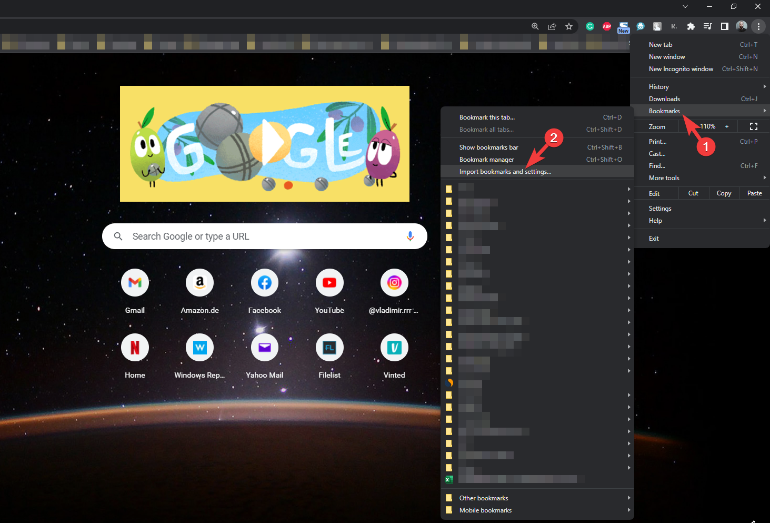Click the three-dot Chrome menu button

click(758, 26)
